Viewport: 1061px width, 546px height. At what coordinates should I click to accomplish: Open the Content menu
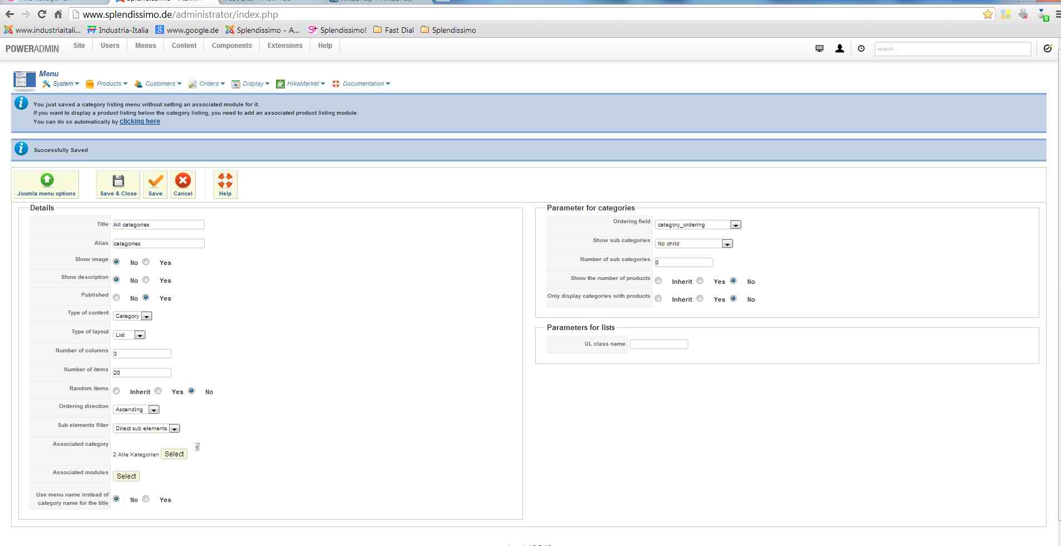click(184, 46)
